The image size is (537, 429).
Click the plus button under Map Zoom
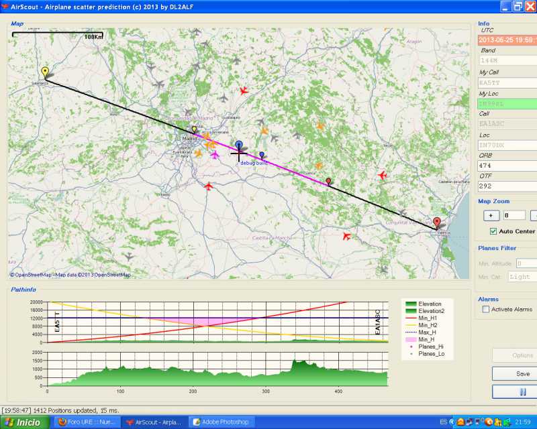click(491, 215)
